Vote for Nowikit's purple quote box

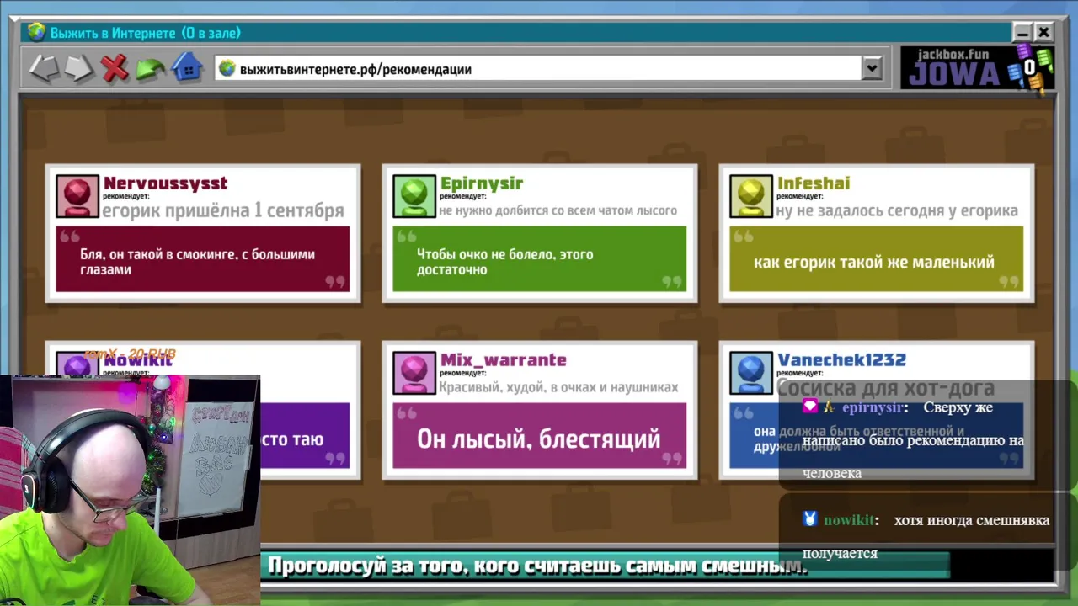point(305,436)
